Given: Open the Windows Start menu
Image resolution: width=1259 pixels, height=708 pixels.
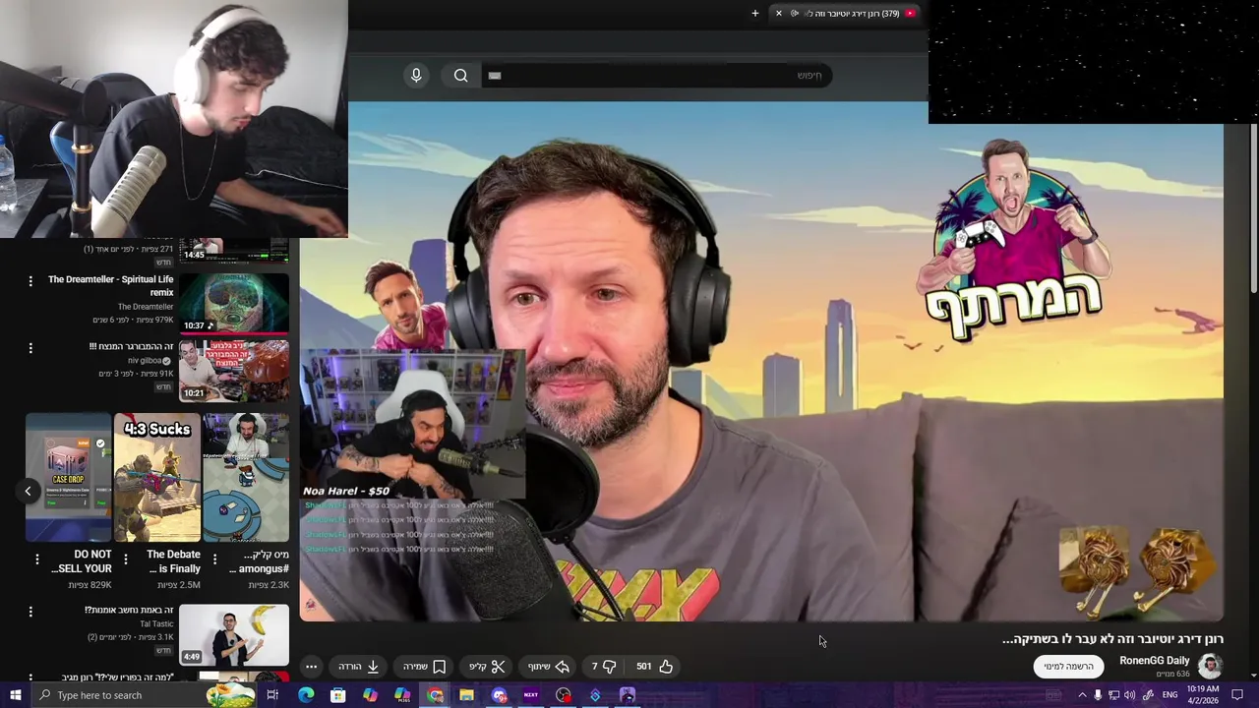Looking at the screenshot, I should click(15, 695).
